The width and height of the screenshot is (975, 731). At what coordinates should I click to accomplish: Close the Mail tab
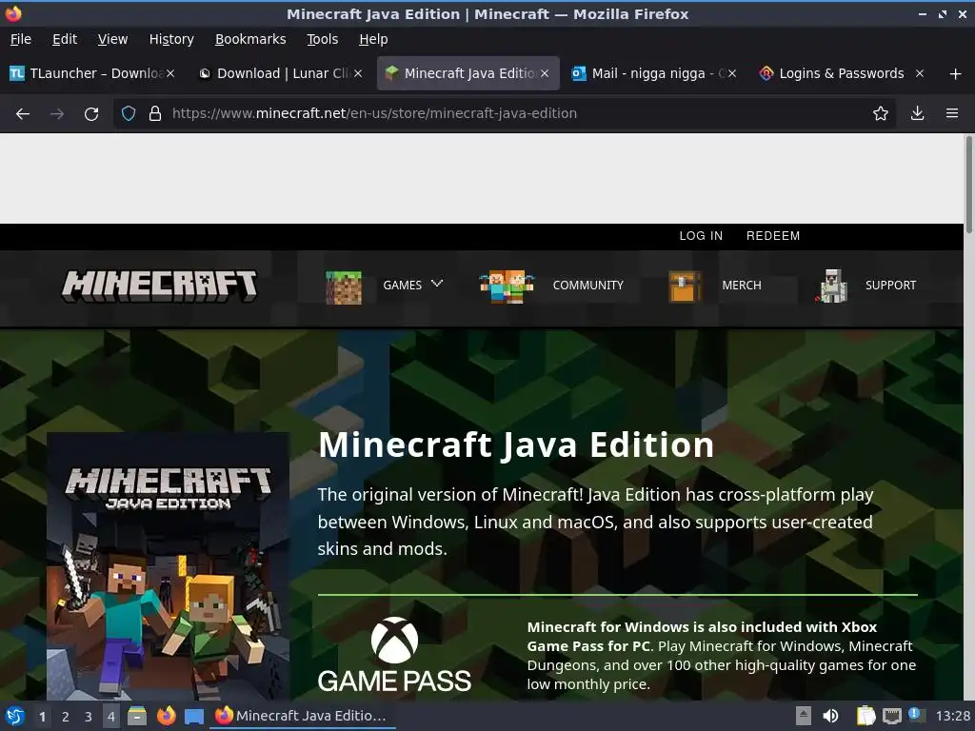point(732,73)
